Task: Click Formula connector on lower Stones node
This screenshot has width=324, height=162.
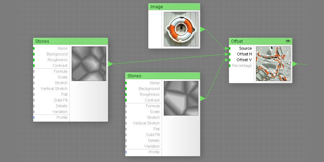Action: point(126,106)
